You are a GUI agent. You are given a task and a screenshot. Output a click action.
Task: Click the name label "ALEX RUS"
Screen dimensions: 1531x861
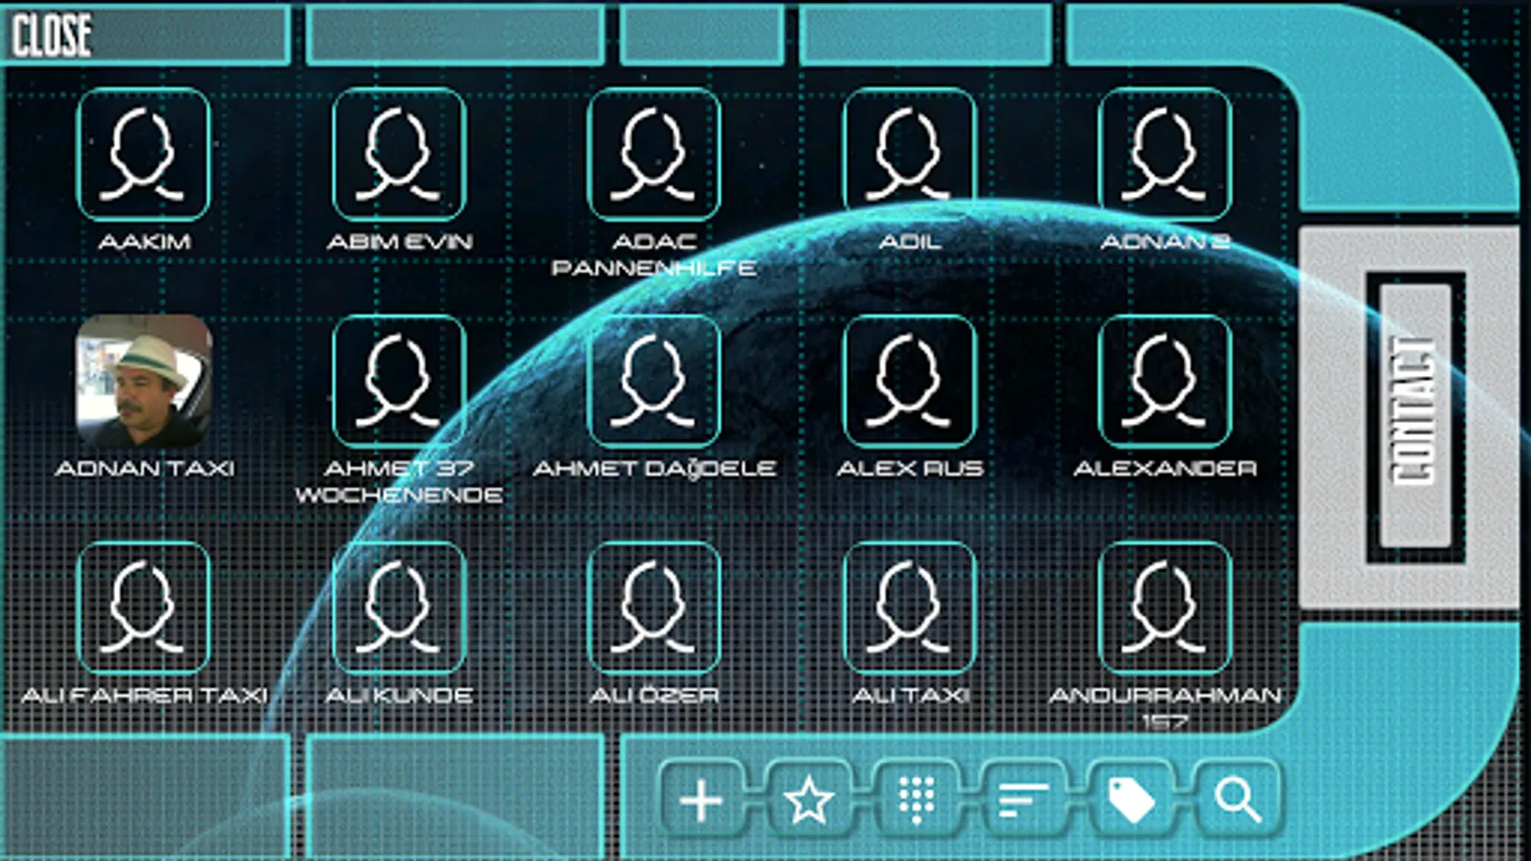click(910, 468)
